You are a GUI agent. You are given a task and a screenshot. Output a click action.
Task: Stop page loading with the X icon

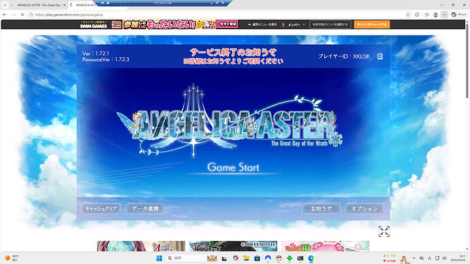coord(22,14)
